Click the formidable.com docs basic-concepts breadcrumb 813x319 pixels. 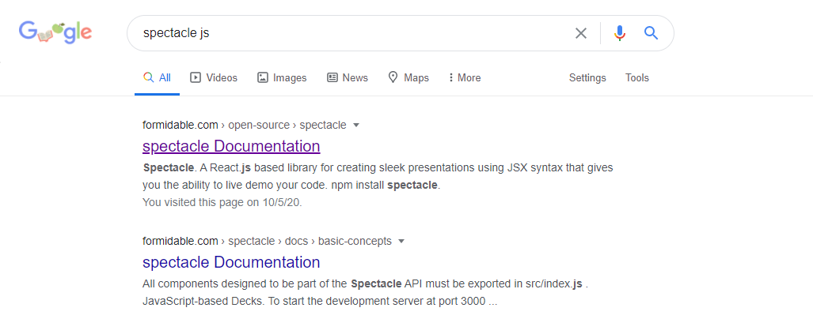(x=267, y=241)
